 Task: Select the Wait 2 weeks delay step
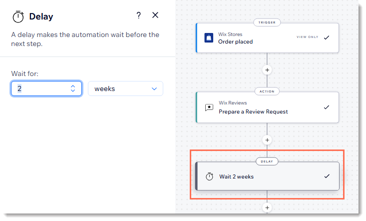(x=265, y=176)
